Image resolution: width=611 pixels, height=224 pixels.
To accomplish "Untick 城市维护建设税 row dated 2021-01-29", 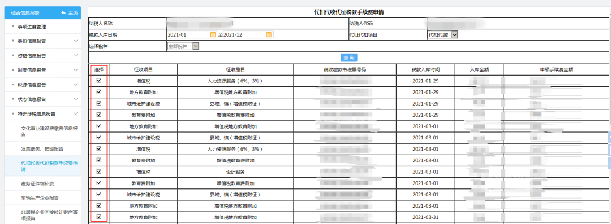I will click(99, 103).
